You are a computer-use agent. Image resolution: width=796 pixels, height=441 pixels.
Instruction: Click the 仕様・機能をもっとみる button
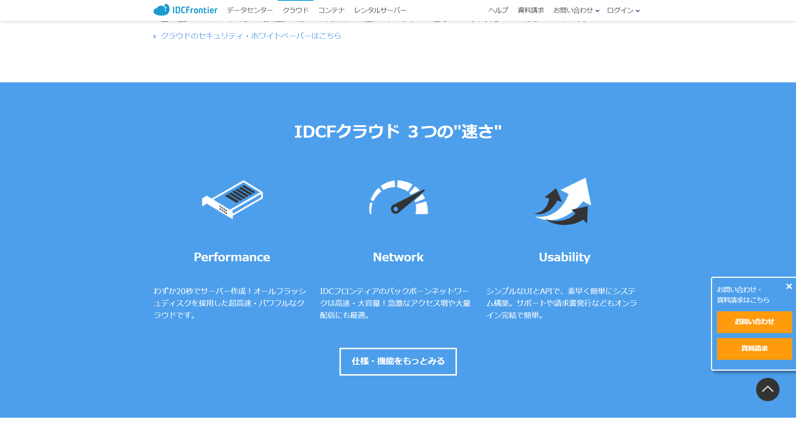coord(398,361)
